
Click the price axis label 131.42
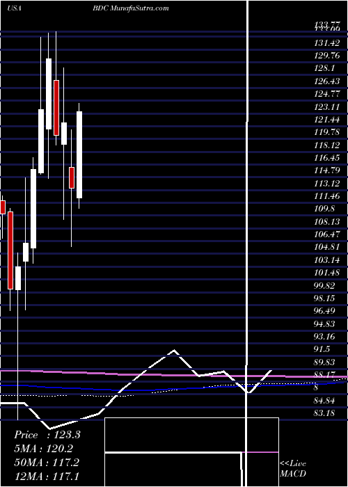pyautogui.click(x=326, y=43)
